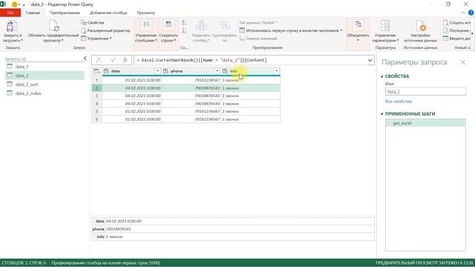Viewport: 475px width, 267px height.
Task: Open the Все свойства link
Action: pos(398,102)
